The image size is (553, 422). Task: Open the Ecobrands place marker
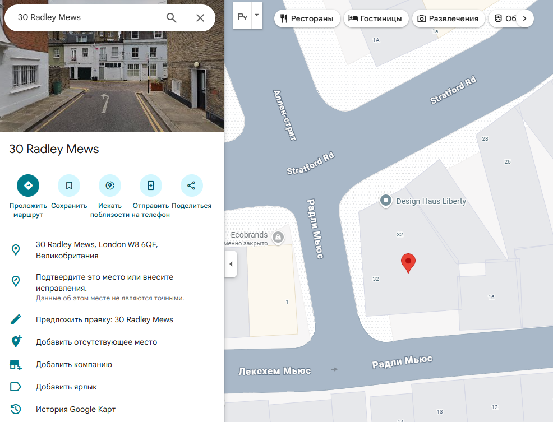coord(277,238)
